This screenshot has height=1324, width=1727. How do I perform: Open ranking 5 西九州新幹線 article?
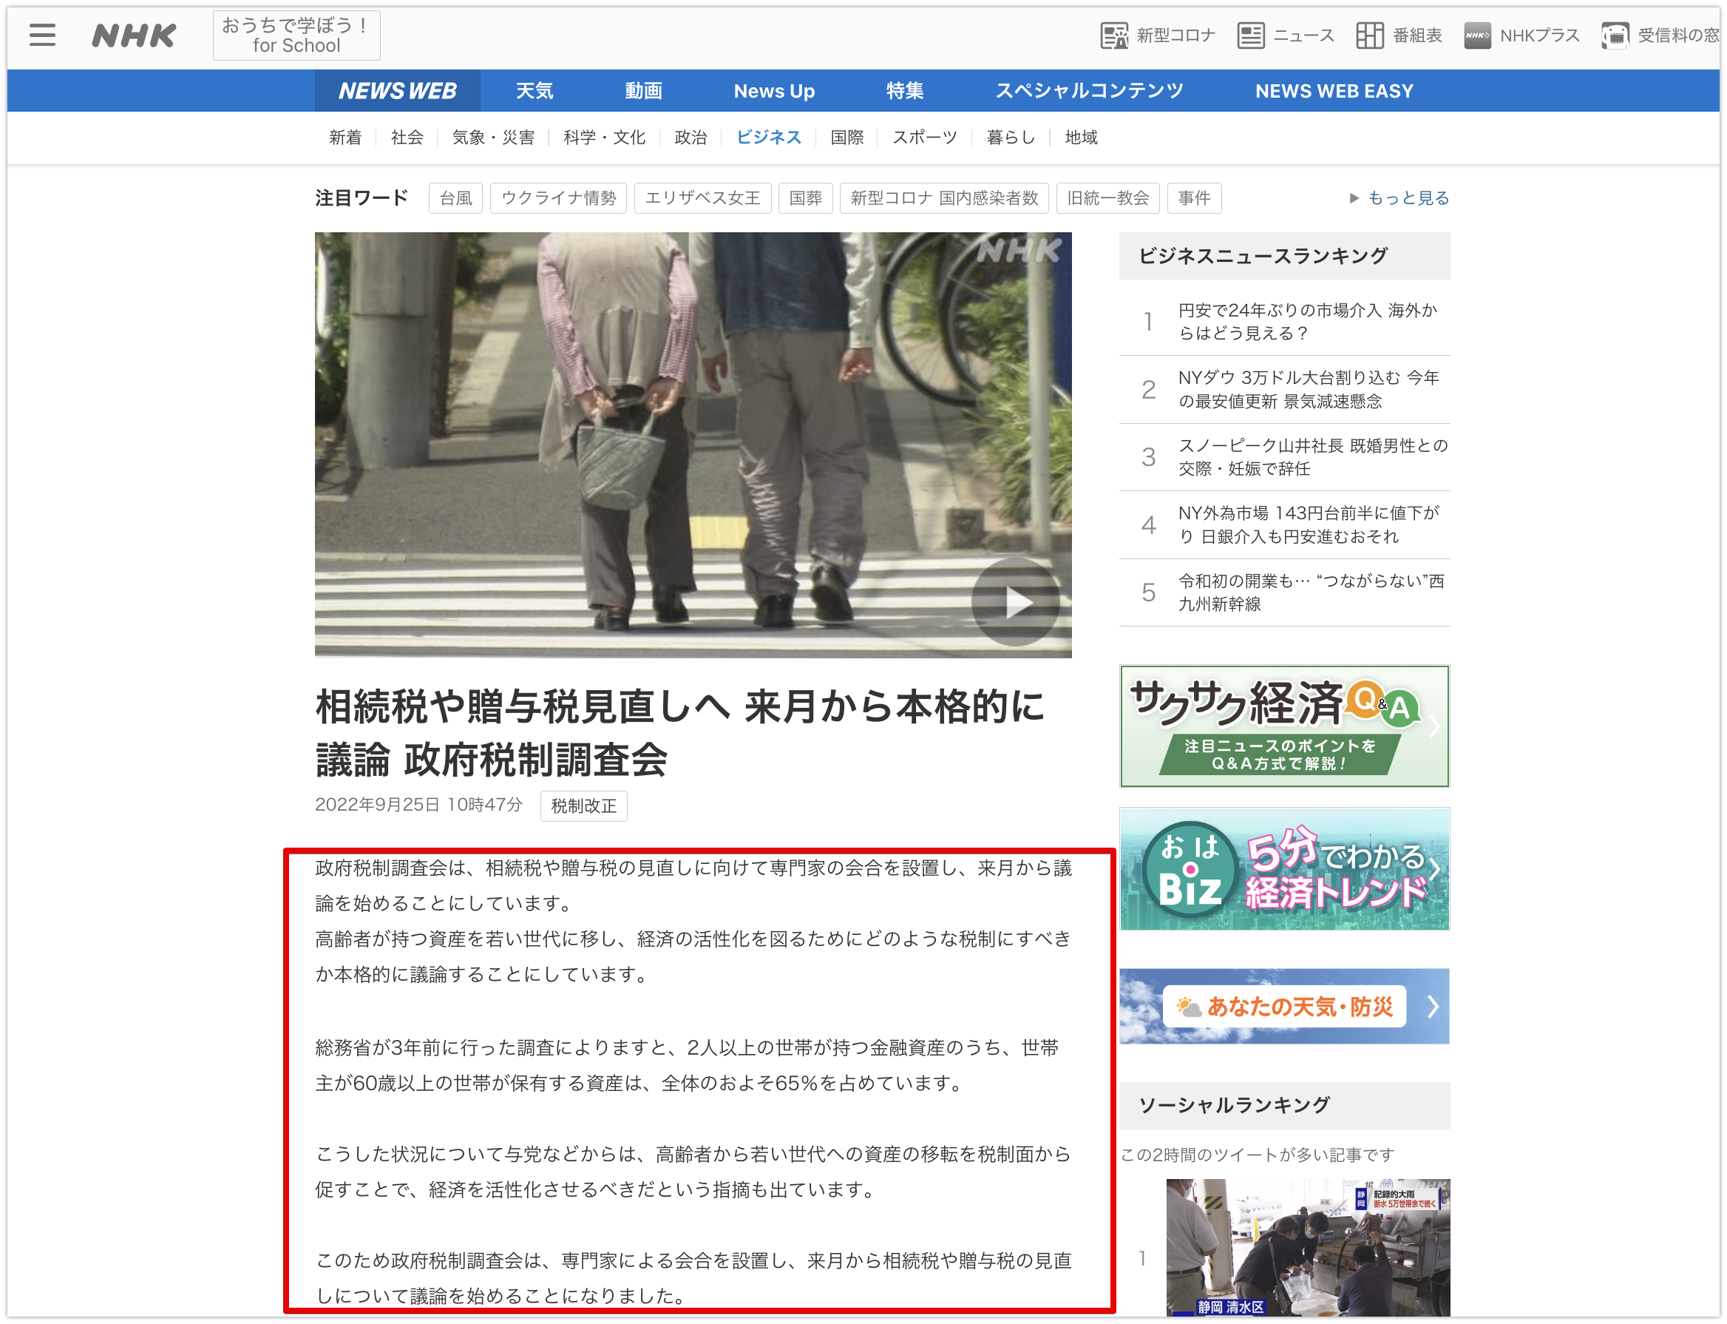[x=1284, y=592]
